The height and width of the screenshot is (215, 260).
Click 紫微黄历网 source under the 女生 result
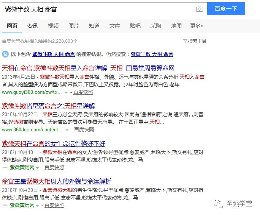22,167
